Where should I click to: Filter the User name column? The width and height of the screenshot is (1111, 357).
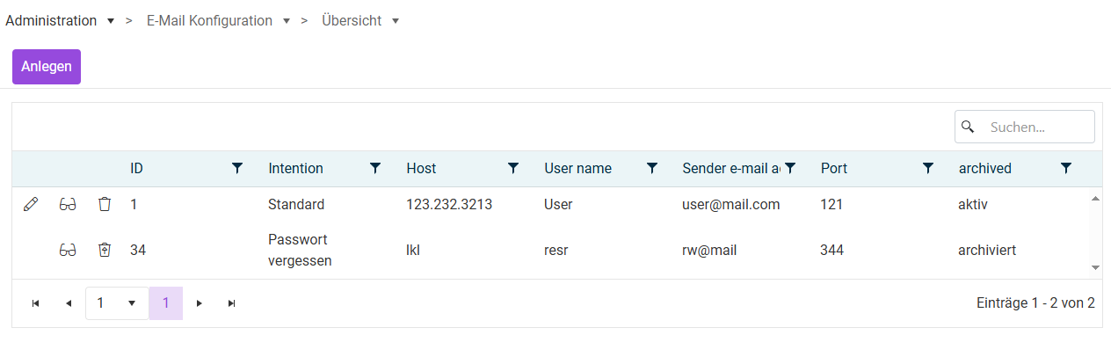652,168
